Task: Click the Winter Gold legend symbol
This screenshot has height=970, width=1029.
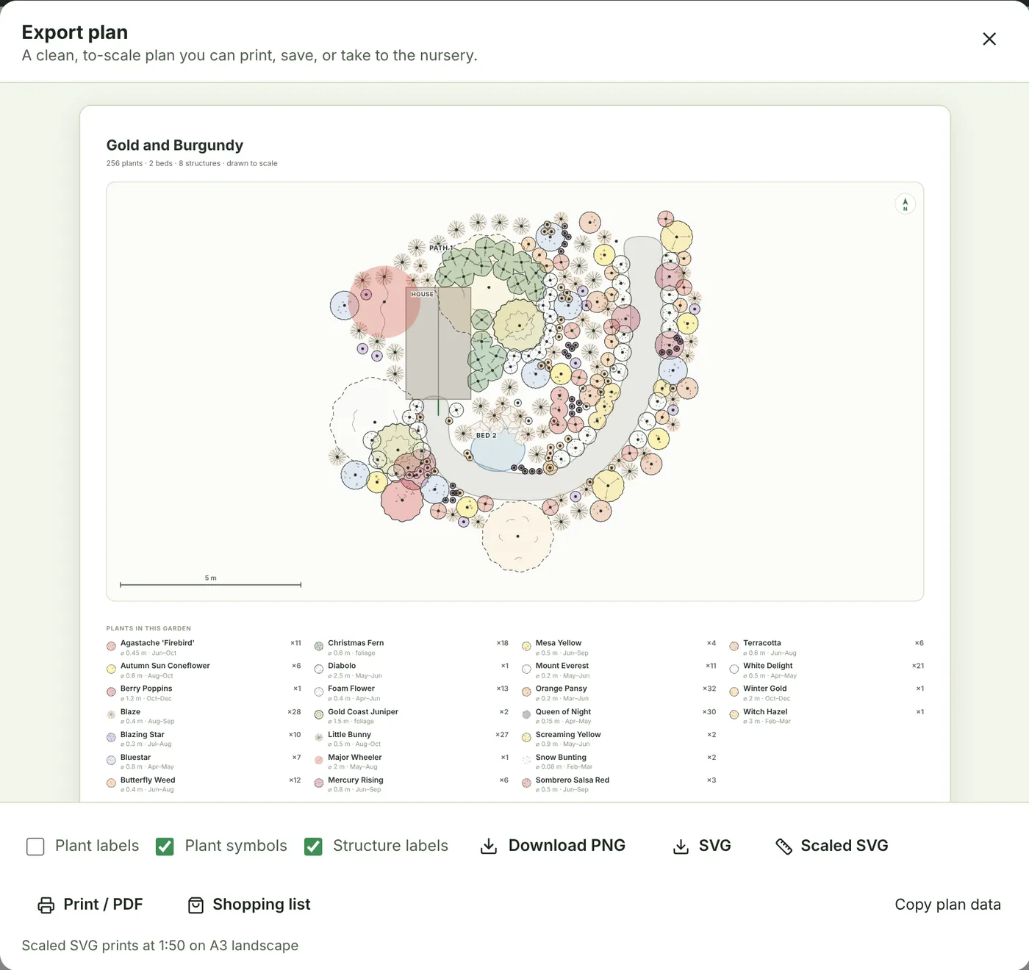Action: coord(734,692)
